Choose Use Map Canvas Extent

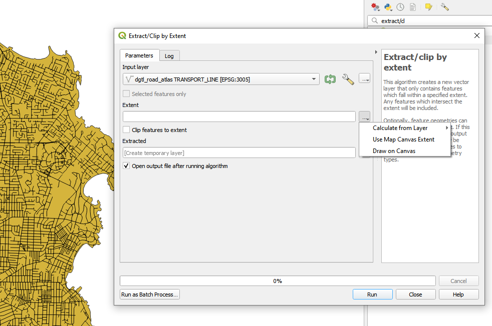pyautogui.click(x=405, y=139)
